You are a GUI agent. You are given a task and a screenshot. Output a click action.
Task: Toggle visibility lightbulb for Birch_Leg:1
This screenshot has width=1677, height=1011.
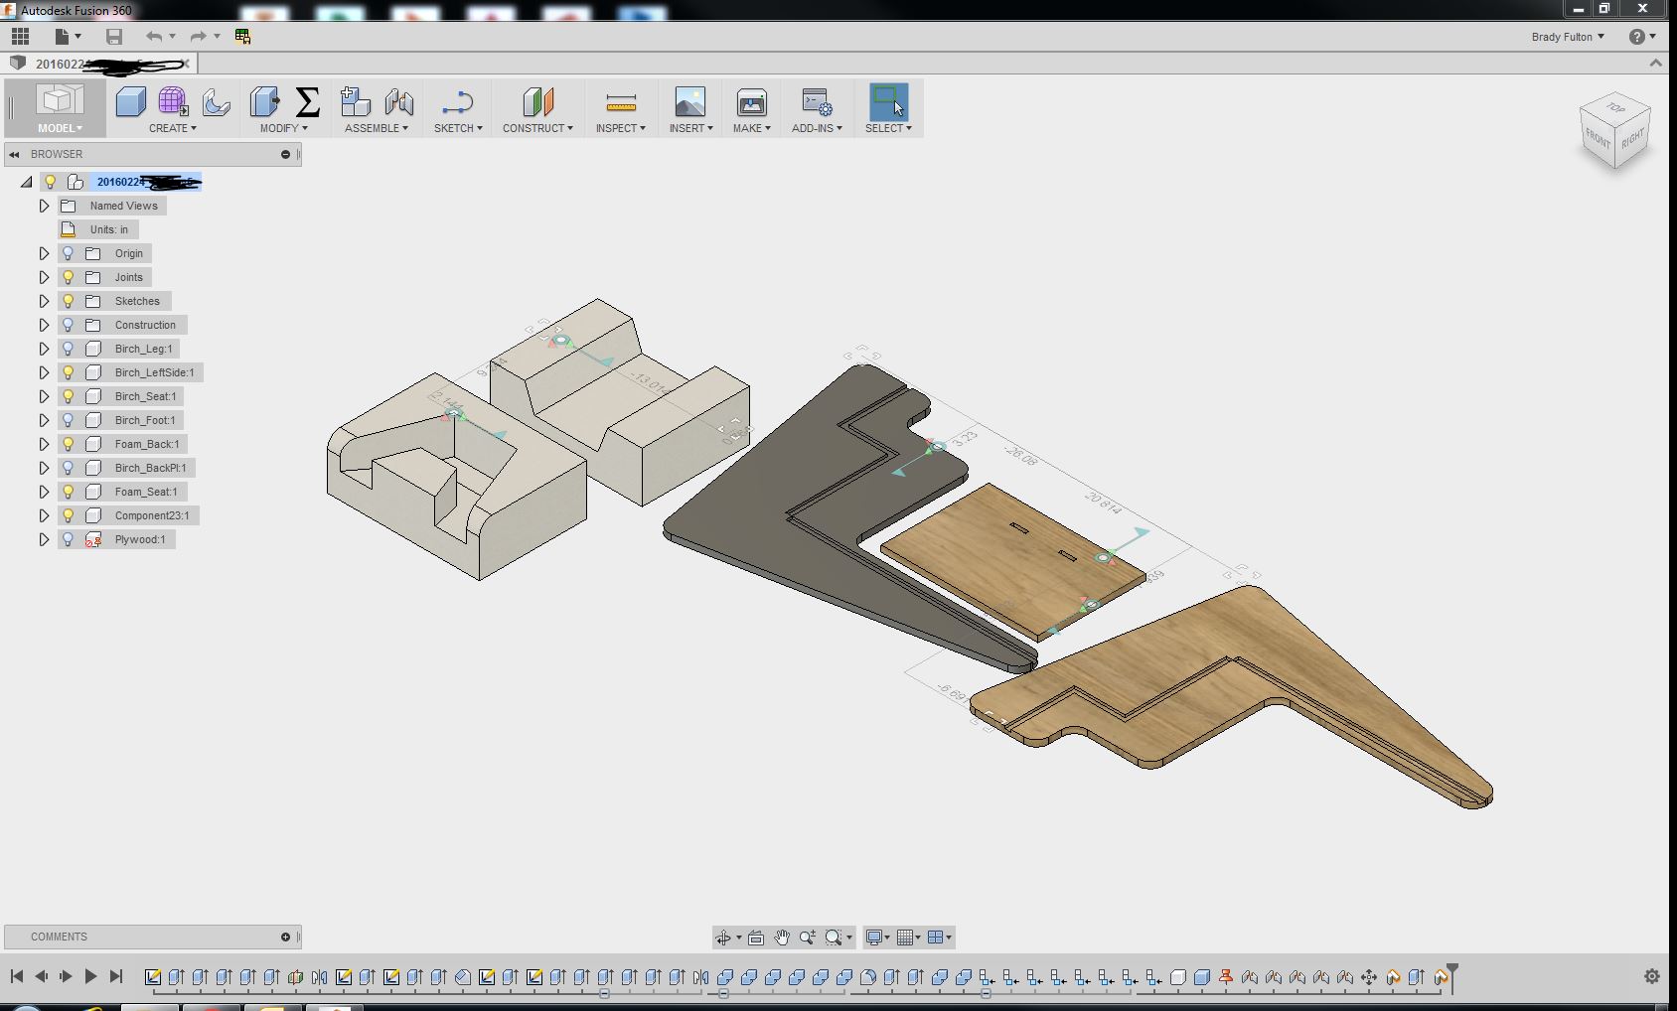[69, 349]
